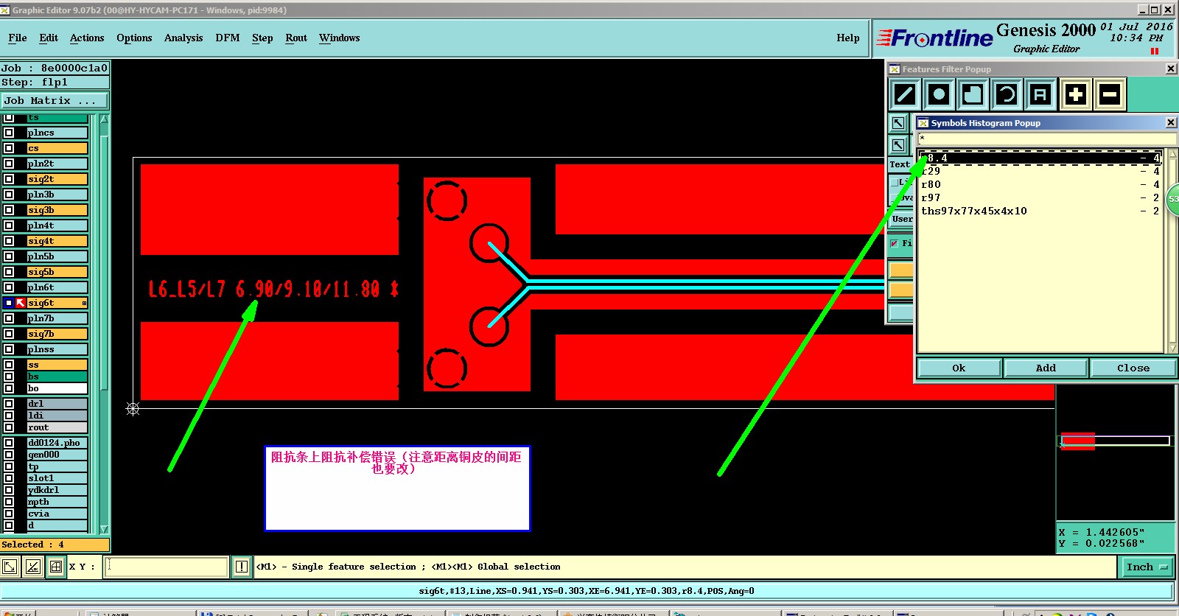The width and height of the screenshot is (1179, 616).
Task: Open the DFM menu
Action: click(228, 38)
